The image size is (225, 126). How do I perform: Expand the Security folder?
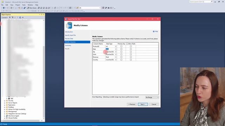point(5,101)
